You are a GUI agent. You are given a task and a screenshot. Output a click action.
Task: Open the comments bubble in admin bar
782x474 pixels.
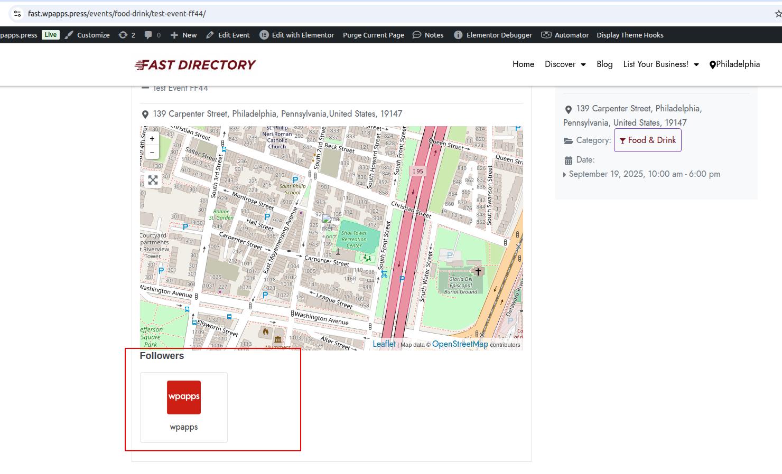tap(152, 35)
